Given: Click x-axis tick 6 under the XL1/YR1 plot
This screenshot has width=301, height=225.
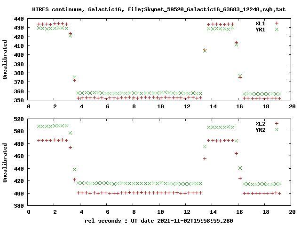Looking at the screenshot, I should (108, 106).
